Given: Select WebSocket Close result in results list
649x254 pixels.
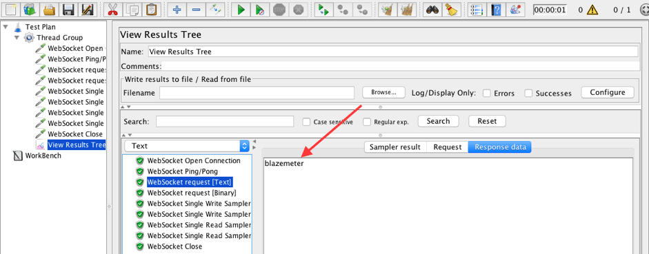Looking at the screenshot, I should pyautogui.click(x=174, y=246).
